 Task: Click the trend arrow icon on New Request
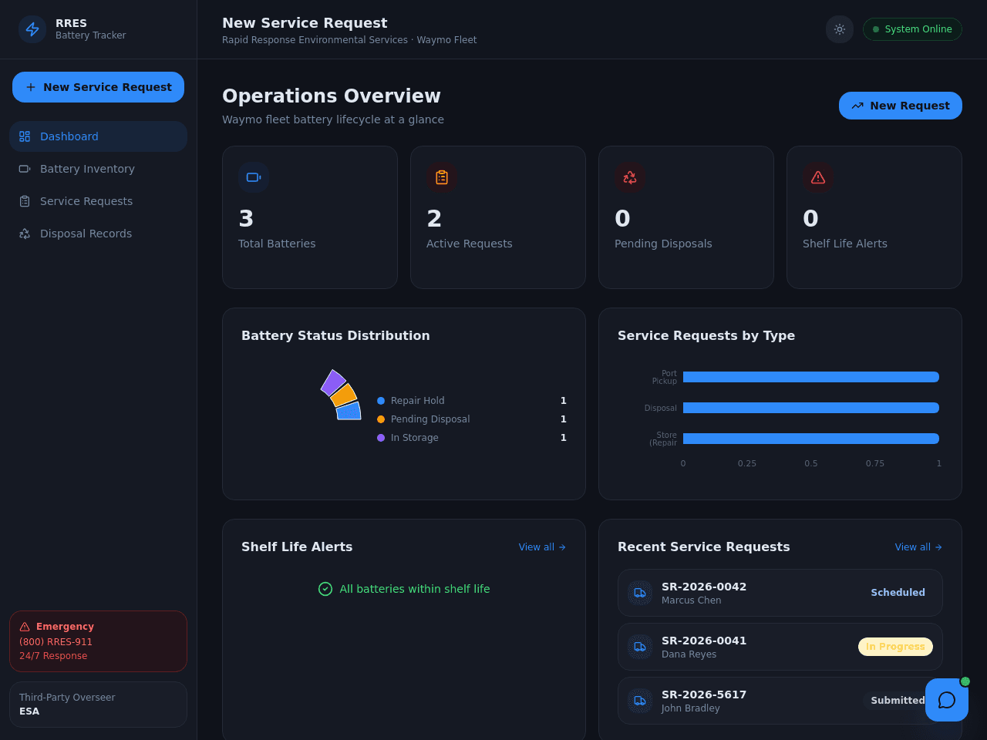(857, 106)
